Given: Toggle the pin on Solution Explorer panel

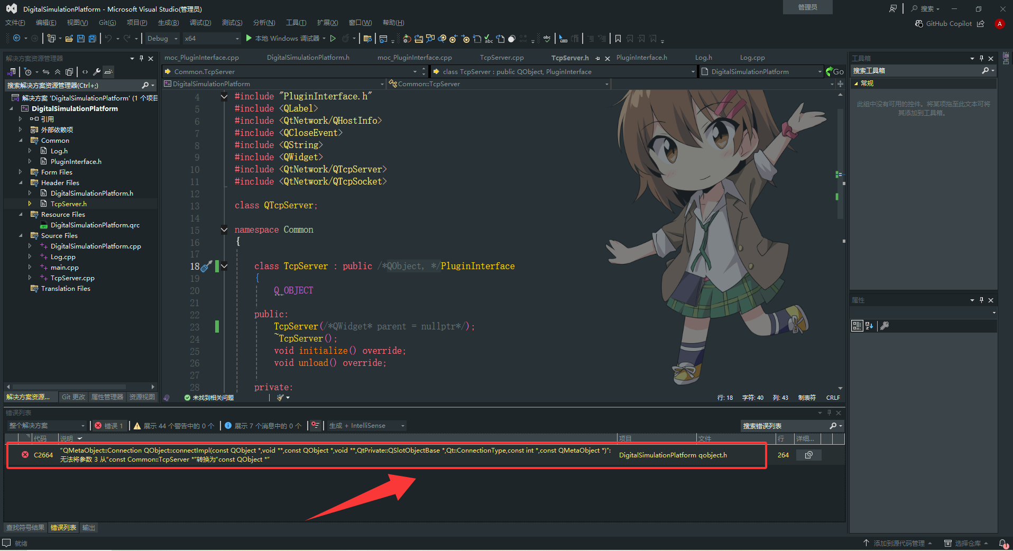Looking at the screenshot, I should pyautogui.click(x=141, y=58).
